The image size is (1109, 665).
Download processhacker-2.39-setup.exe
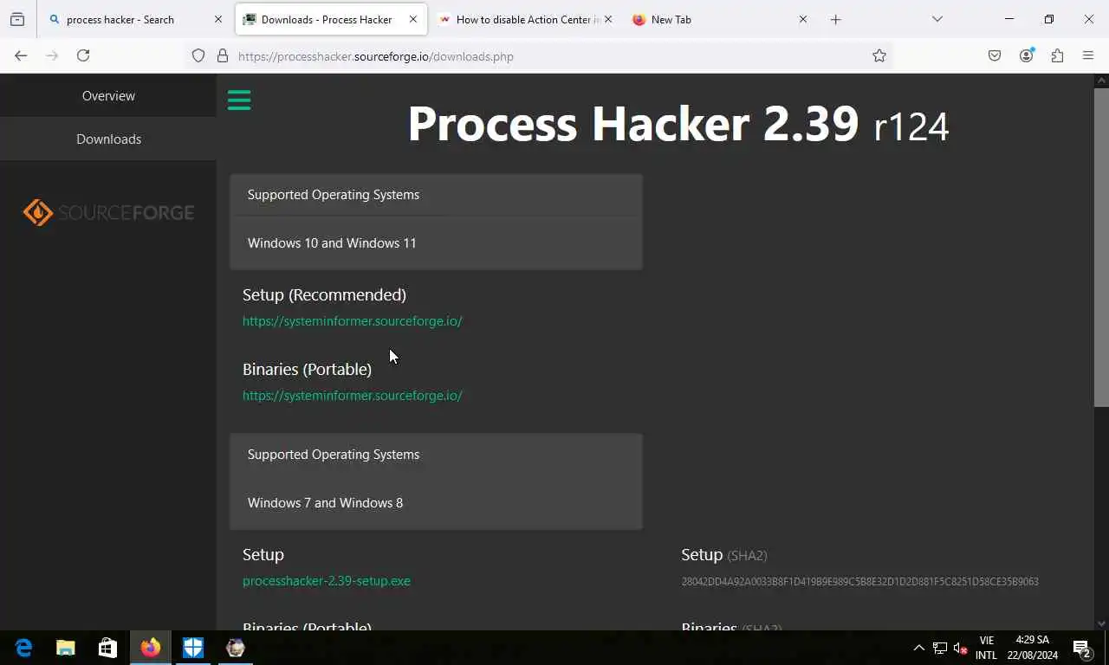point(327,580)
